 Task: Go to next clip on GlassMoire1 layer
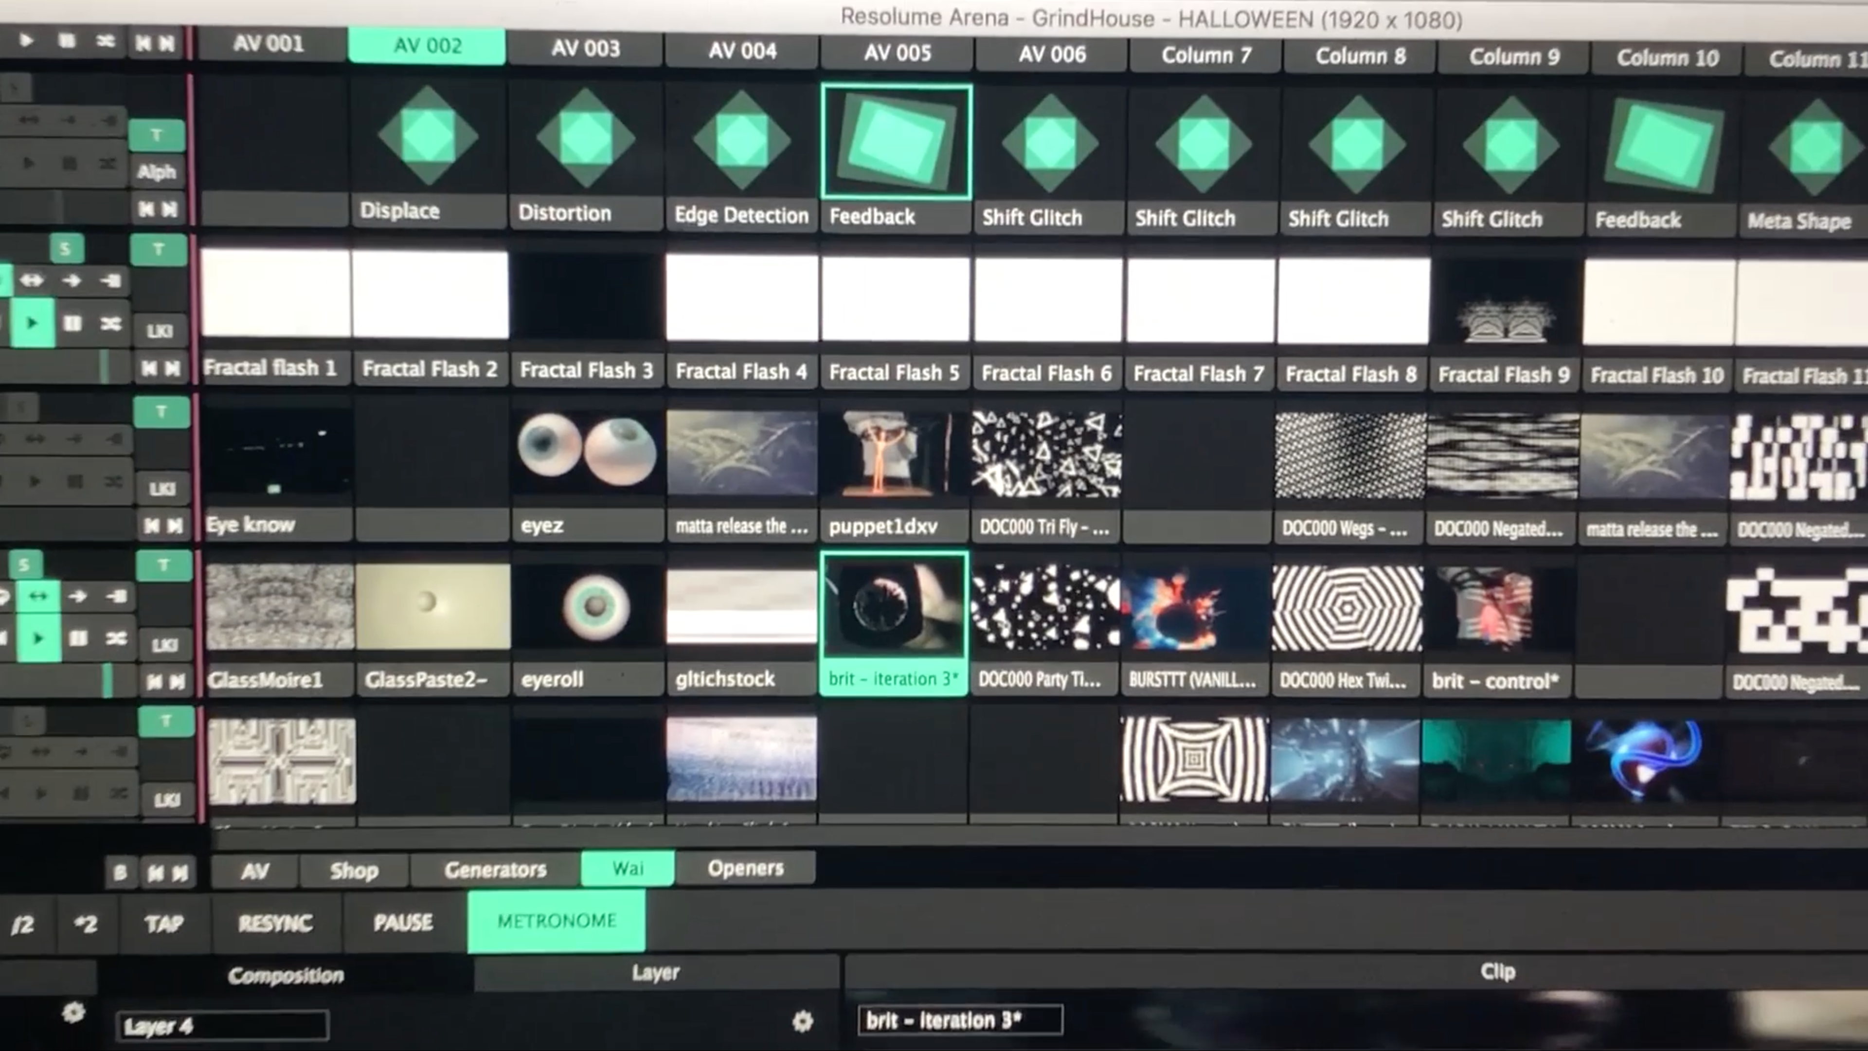pyautogui.click(x=177, y=681)
